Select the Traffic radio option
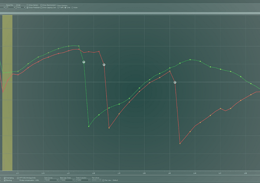Image resolution: width=260 pixels, height=183 pixels. 58,8
